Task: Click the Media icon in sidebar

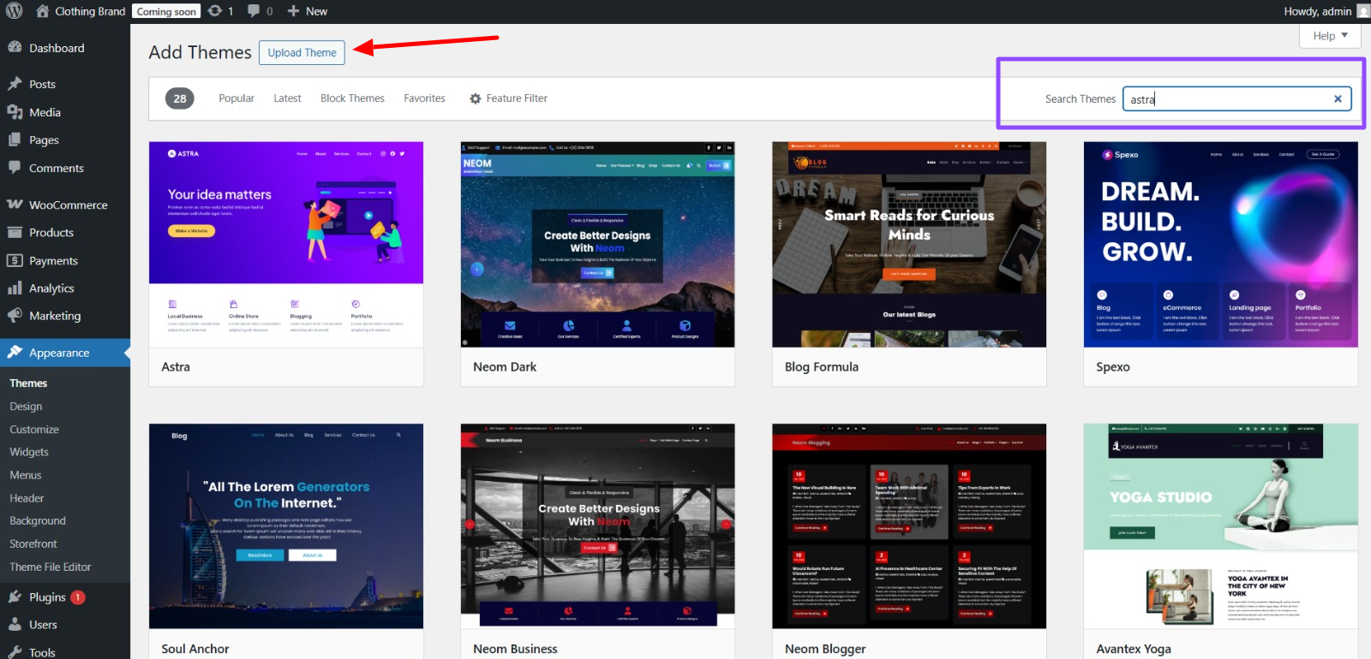Action: pos(15,112)
